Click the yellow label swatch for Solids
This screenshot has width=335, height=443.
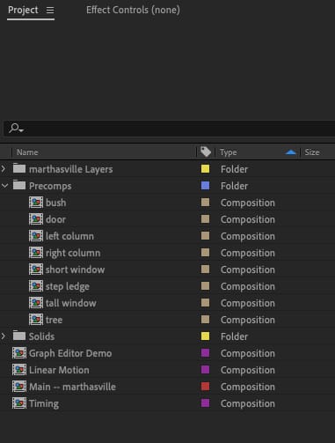(205, 336)
